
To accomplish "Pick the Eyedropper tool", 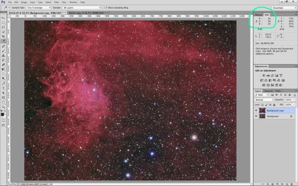I will (x=4, y=41).
